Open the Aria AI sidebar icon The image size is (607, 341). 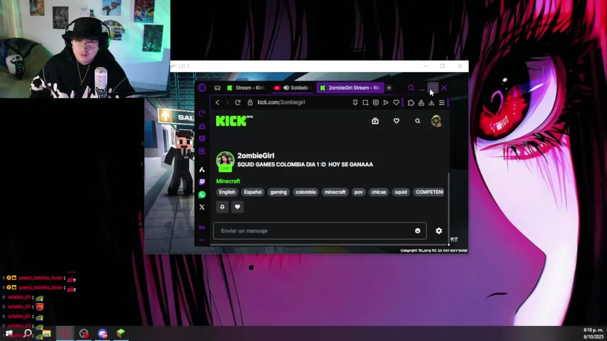(x=202, y=170)
